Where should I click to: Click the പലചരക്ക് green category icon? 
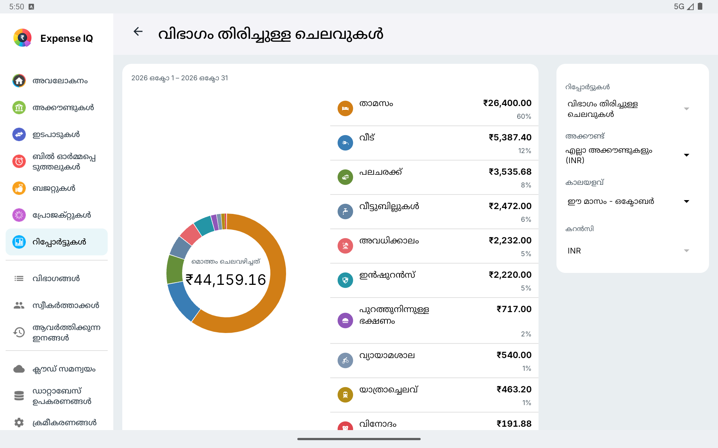pyautogui.click(x=345, y=177)
